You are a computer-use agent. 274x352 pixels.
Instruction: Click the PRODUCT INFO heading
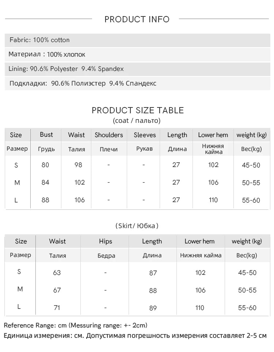tap(137, 19)
